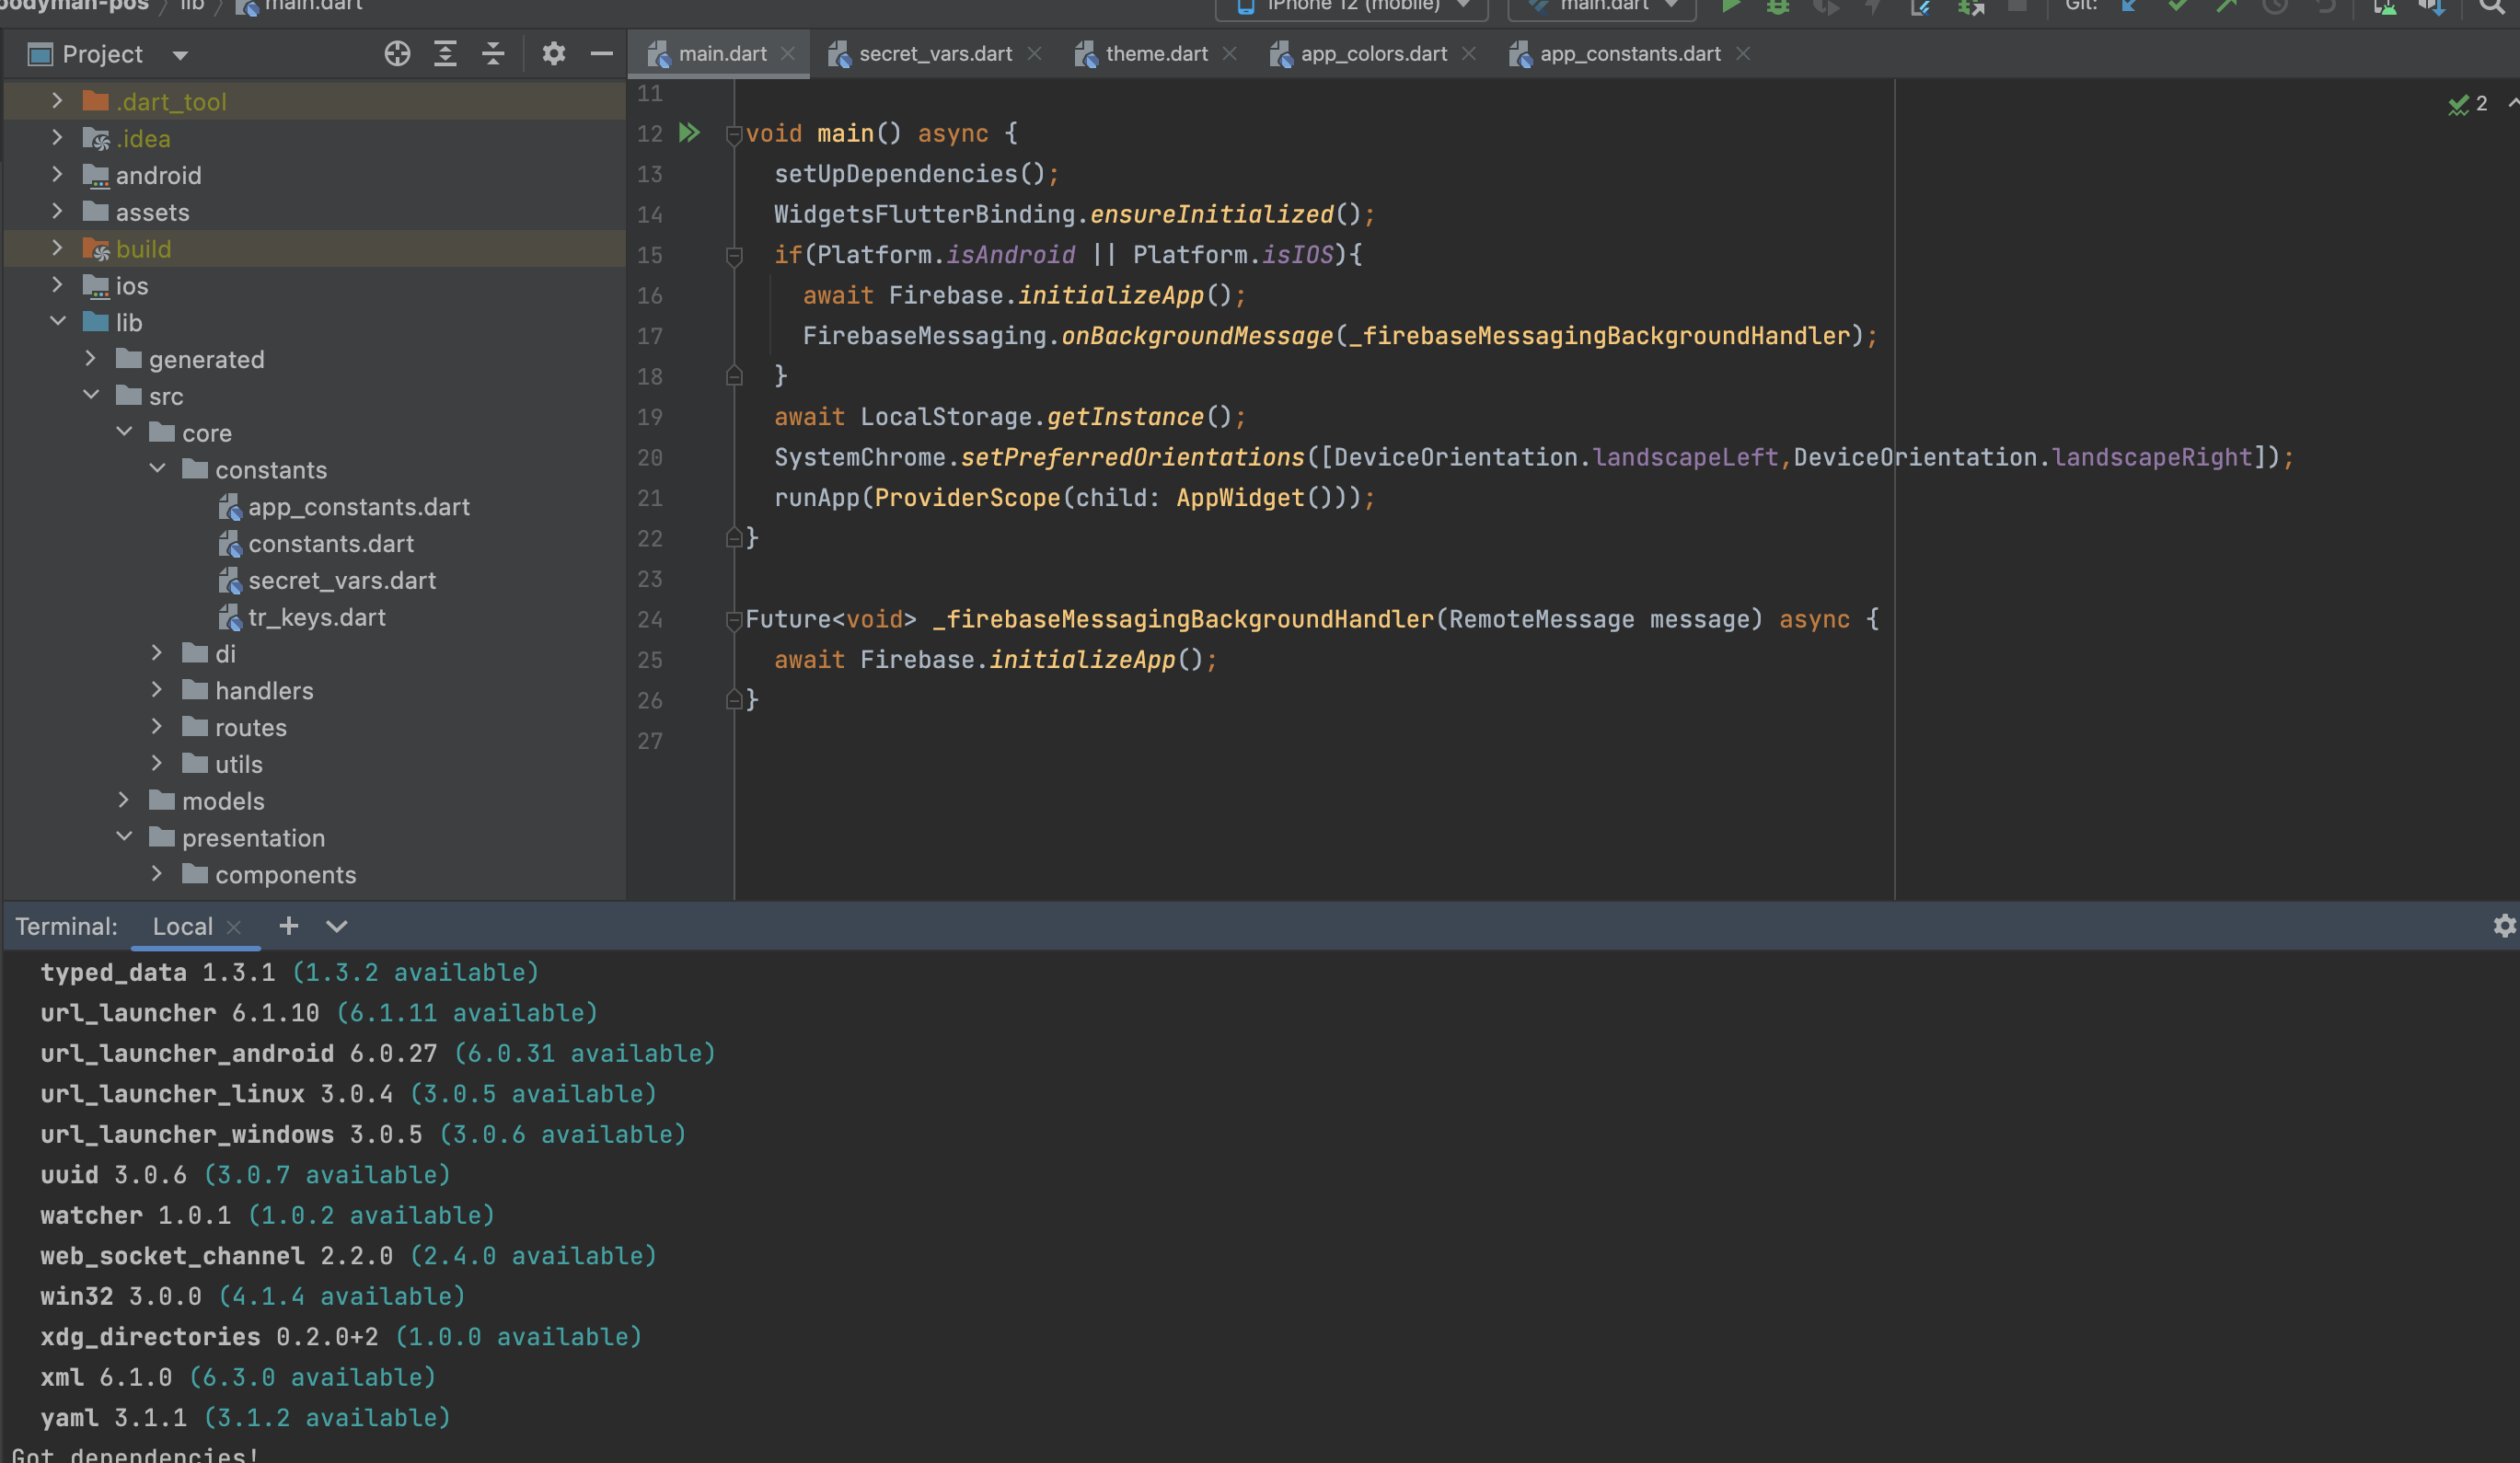Close the main.dart editor tab
The height and width of the screenshot is (1463, 2520).
click(x=788, y=54)
